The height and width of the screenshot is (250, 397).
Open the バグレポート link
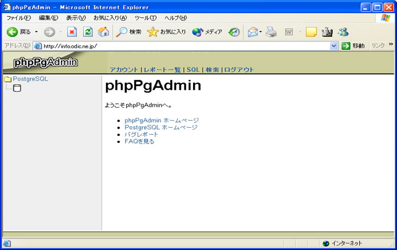coord(141,134)
